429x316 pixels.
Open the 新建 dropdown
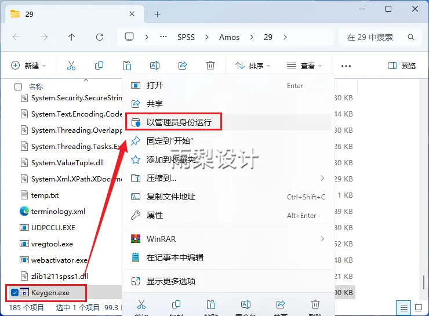click(28, 66)
